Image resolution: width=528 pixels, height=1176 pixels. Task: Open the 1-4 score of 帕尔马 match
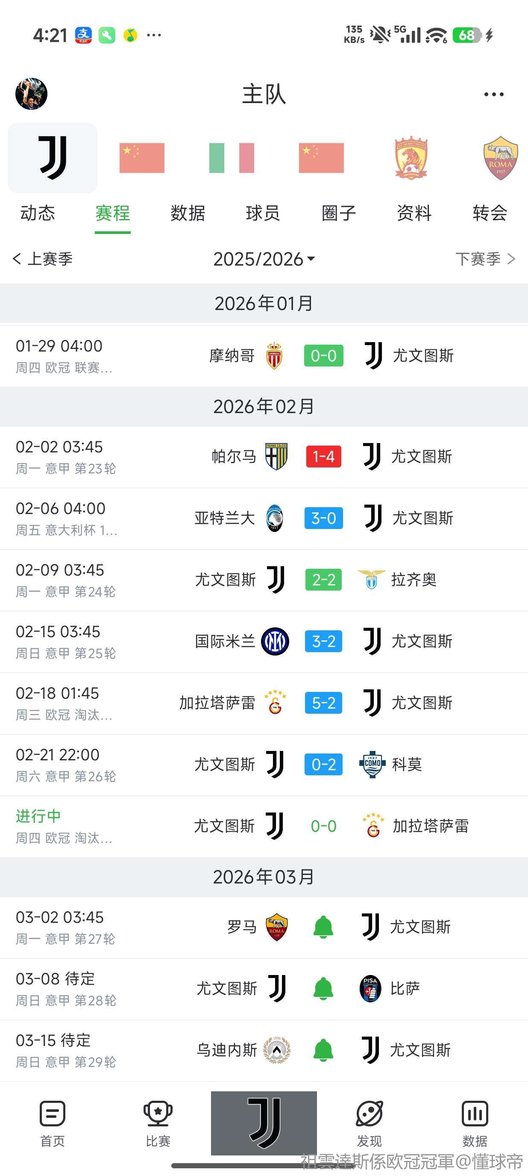323,457
